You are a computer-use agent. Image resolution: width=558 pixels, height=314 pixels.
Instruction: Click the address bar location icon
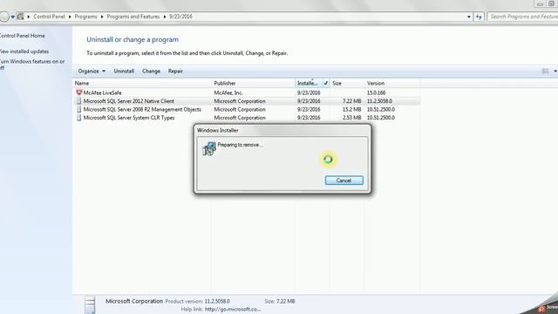(x=21, y=17)
